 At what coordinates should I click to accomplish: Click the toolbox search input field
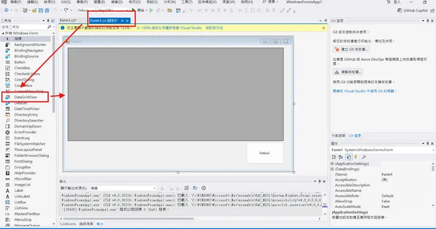point(24,27)
